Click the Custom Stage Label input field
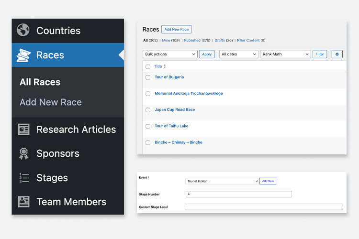The height and width of the screenshot is (239, 359). [264, 207]
